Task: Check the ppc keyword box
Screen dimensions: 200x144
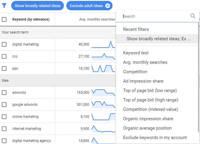Action: tap(4, 68)
